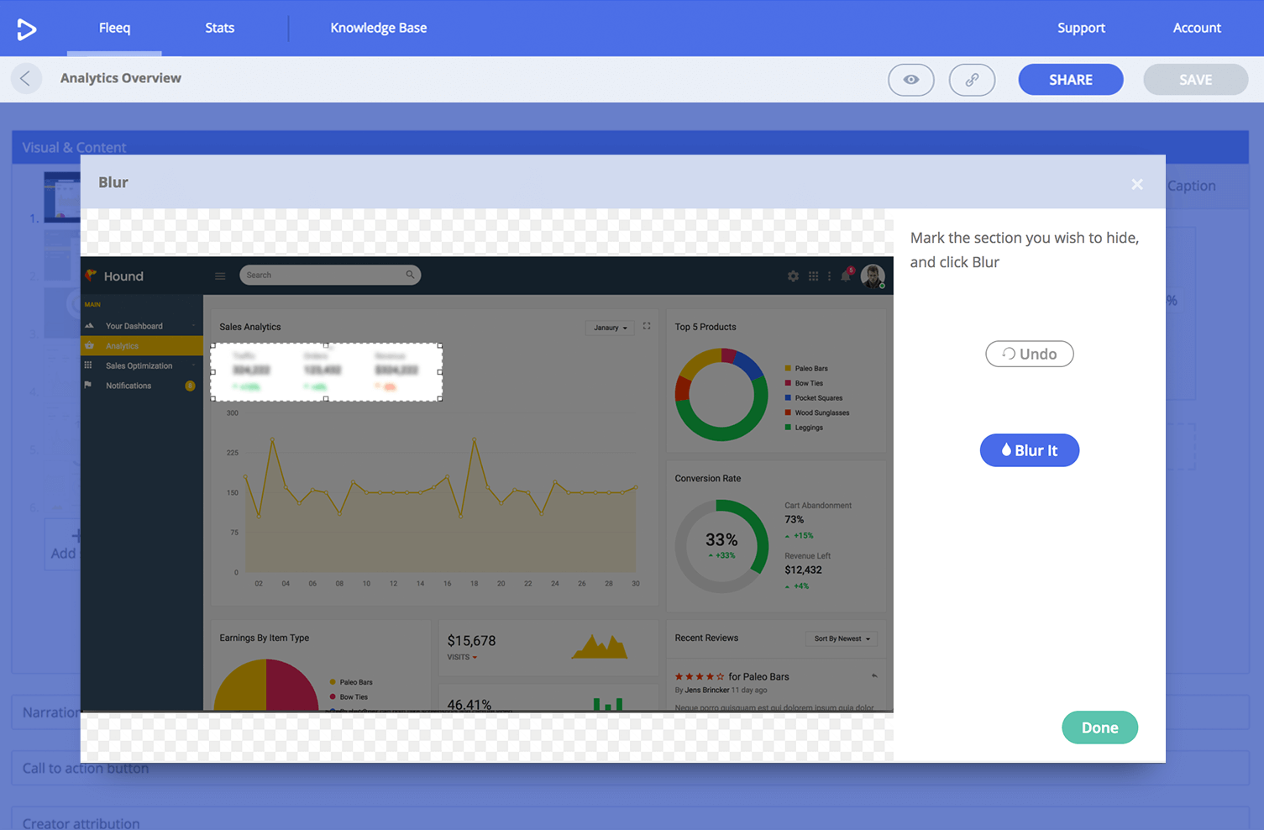Click the user avatar in Hound
Image resolution: width=1264 pixels, height=830 pixels.
pyautogui.click(x=873, y=276)
